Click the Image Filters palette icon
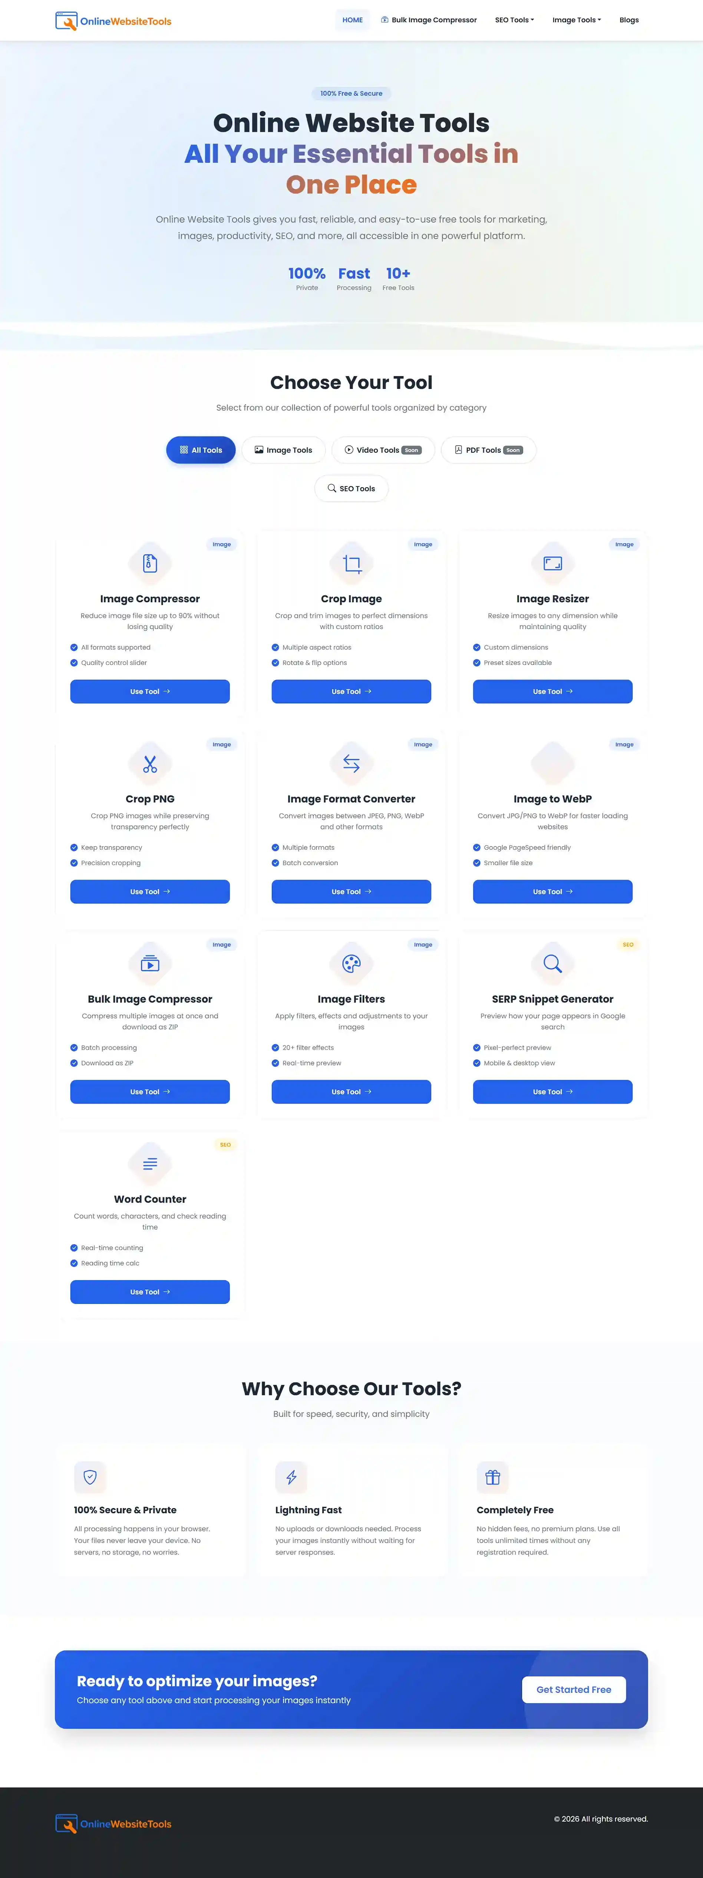 (x=351, y=963)
